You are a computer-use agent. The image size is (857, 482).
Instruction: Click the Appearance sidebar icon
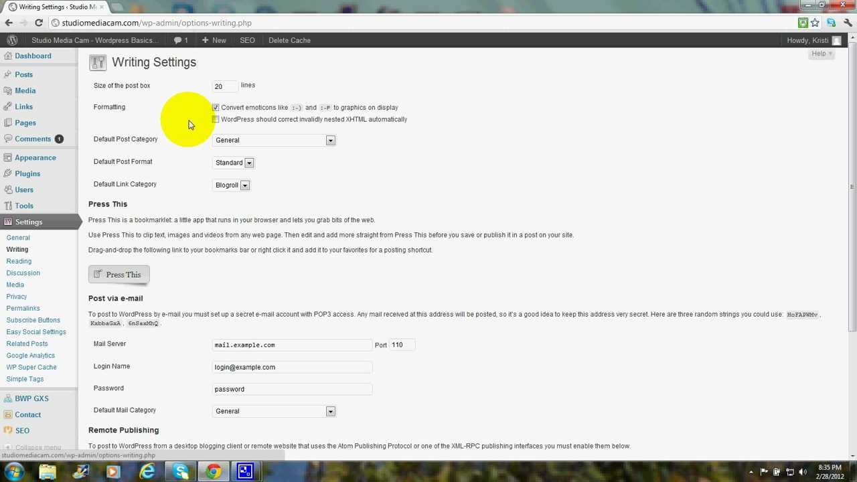coord(7,158)
